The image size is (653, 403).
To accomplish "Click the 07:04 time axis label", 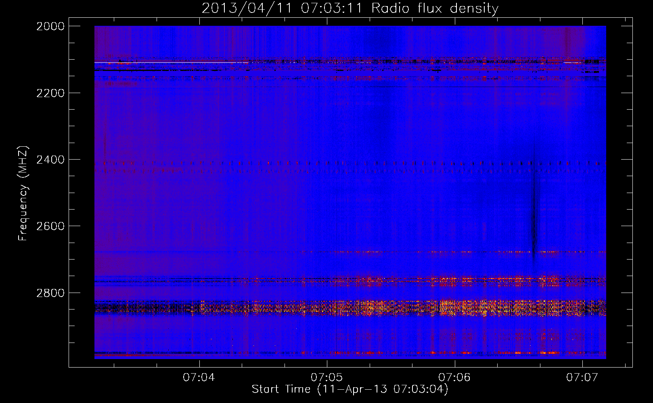I will point(199,377).
